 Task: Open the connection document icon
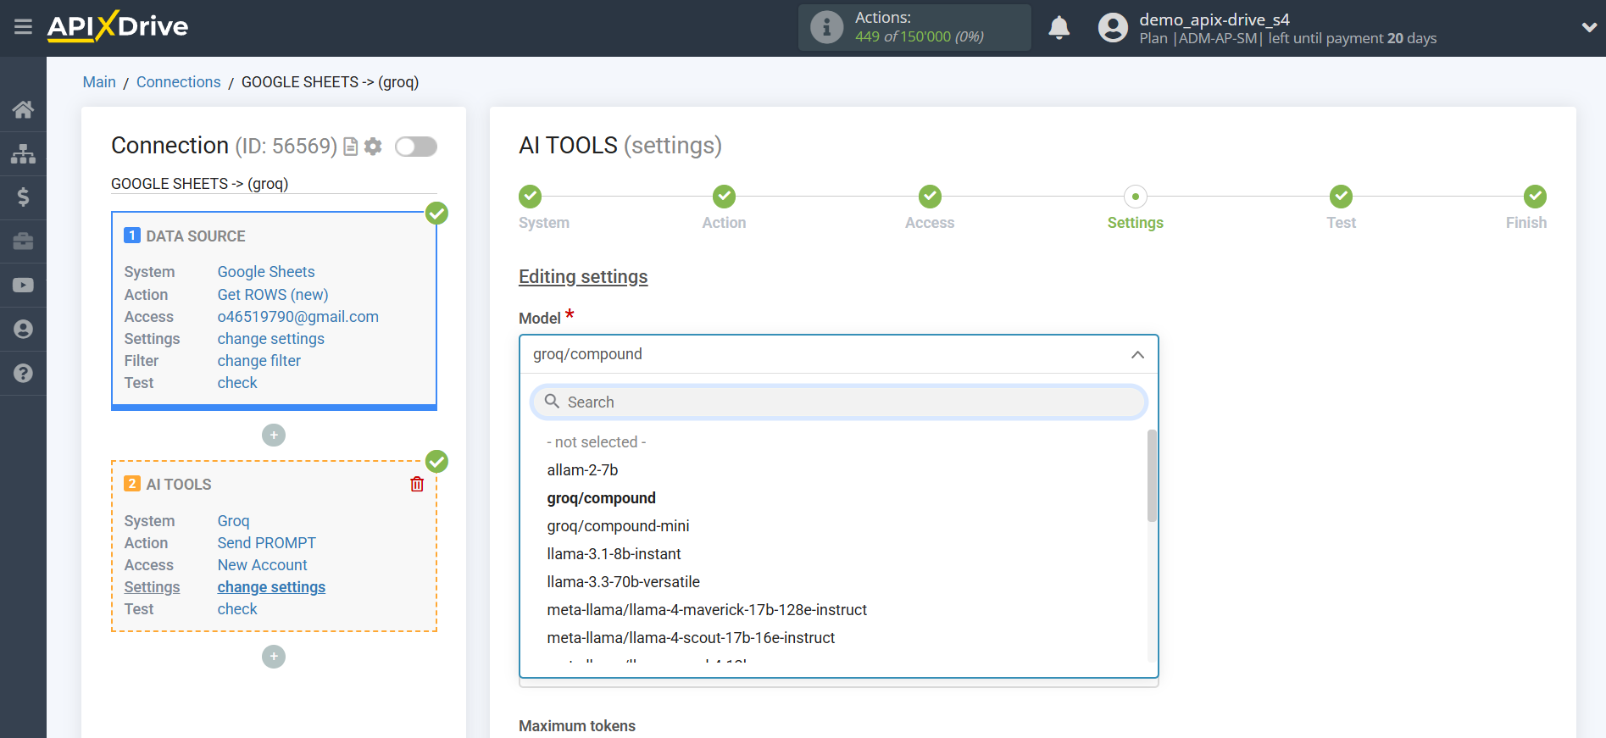pyautogui.click(x=350, y=147)
